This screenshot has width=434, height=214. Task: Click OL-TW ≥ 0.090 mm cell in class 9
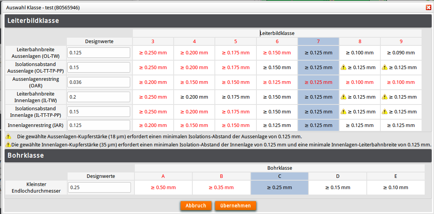(x=401, y=52)
